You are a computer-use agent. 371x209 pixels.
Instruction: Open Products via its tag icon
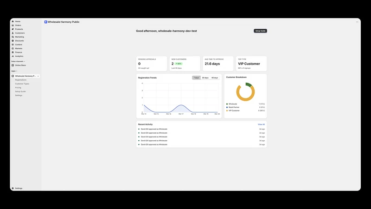point(13,29)
